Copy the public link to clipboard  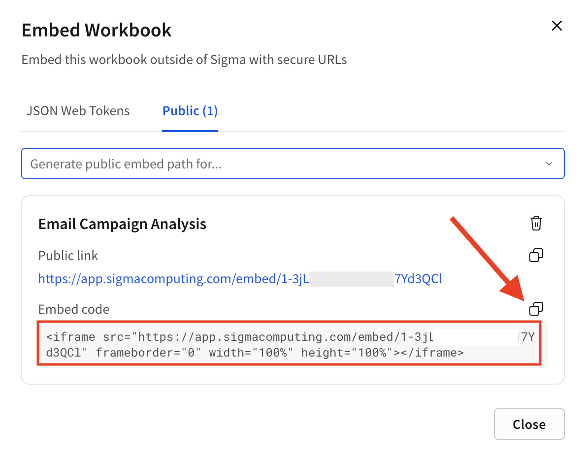tap(536, 255)
